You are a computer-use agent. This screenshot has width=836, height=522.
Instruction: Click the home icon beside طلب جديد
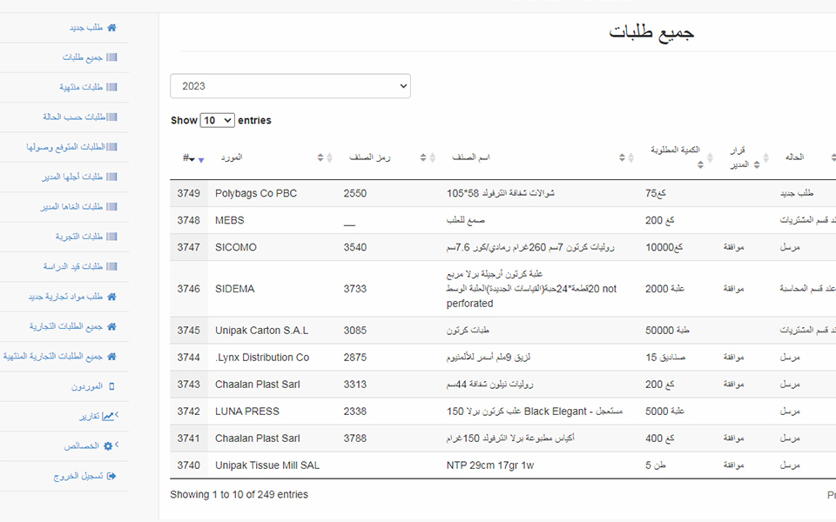pos(111,28)
